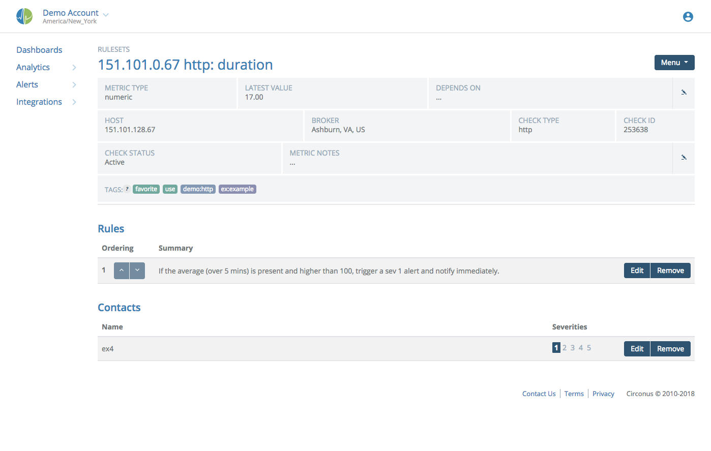Expand the Alerts sidebar section
This screenshot has width=711, height=451.
click(x=27, y=84)
